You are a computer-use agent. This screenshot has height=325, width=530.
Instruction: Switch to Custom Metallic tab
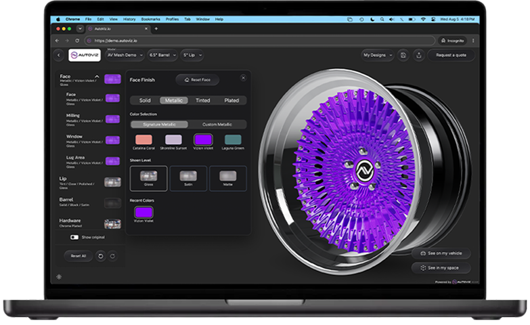[217, 125]
